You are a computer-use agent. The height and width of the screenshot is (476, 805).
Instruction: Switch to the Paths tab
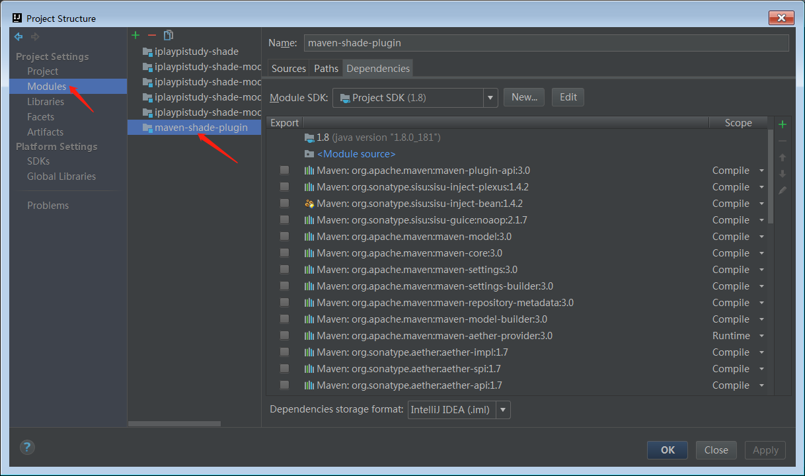coord(326,68)
